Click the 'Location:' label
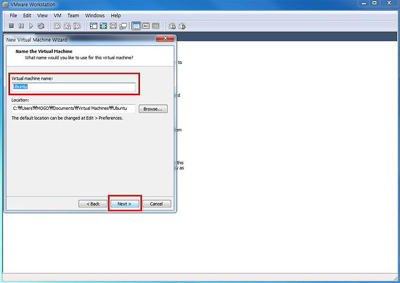This screenshot has width=400, height=283. 20,100
